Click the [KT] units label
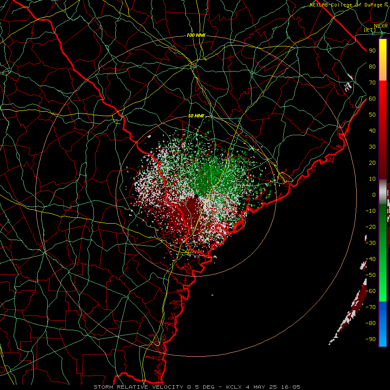 coord(370,30)
